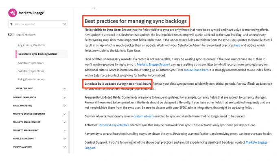Click the Veeva CRM Sync section label

coord(24,88)
